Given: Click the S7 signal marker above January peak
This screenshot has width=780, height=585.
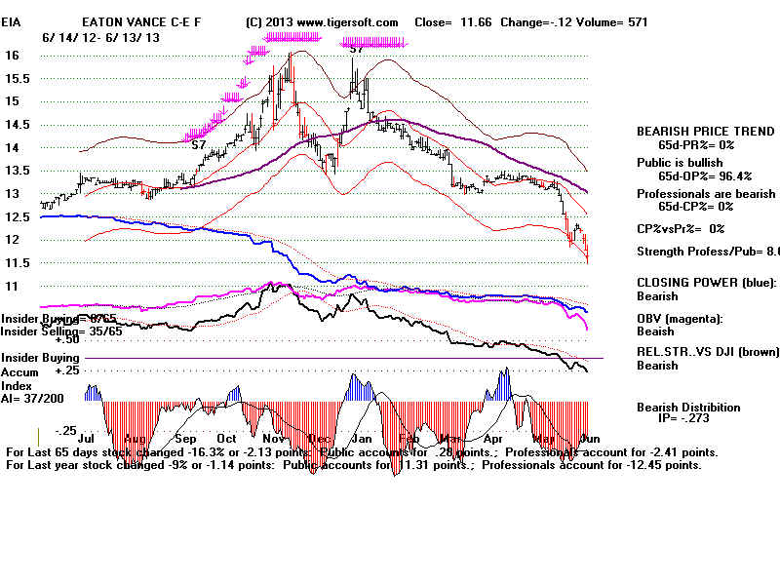Looking at the screenshot, I should point(357,48).
